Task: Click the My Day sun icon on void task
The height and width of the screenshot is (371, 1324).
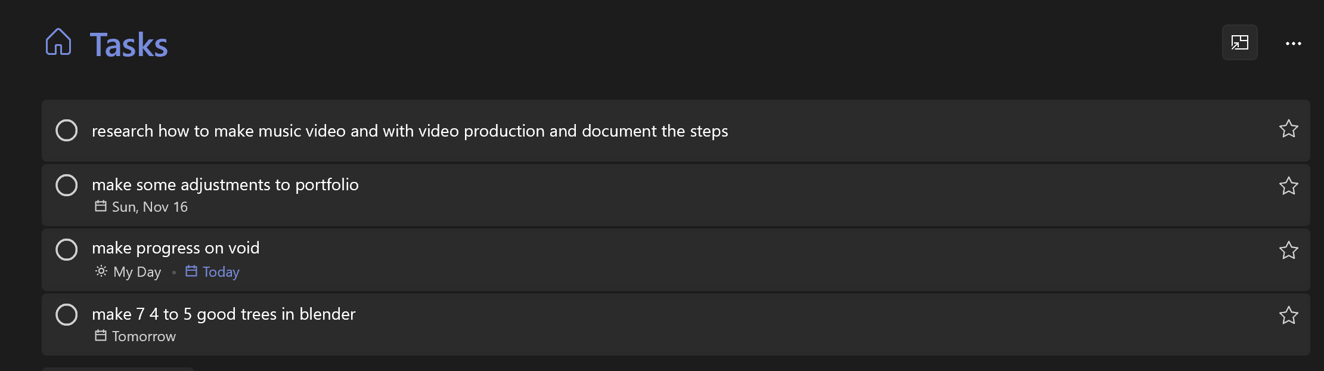Action: coord(100,271)
